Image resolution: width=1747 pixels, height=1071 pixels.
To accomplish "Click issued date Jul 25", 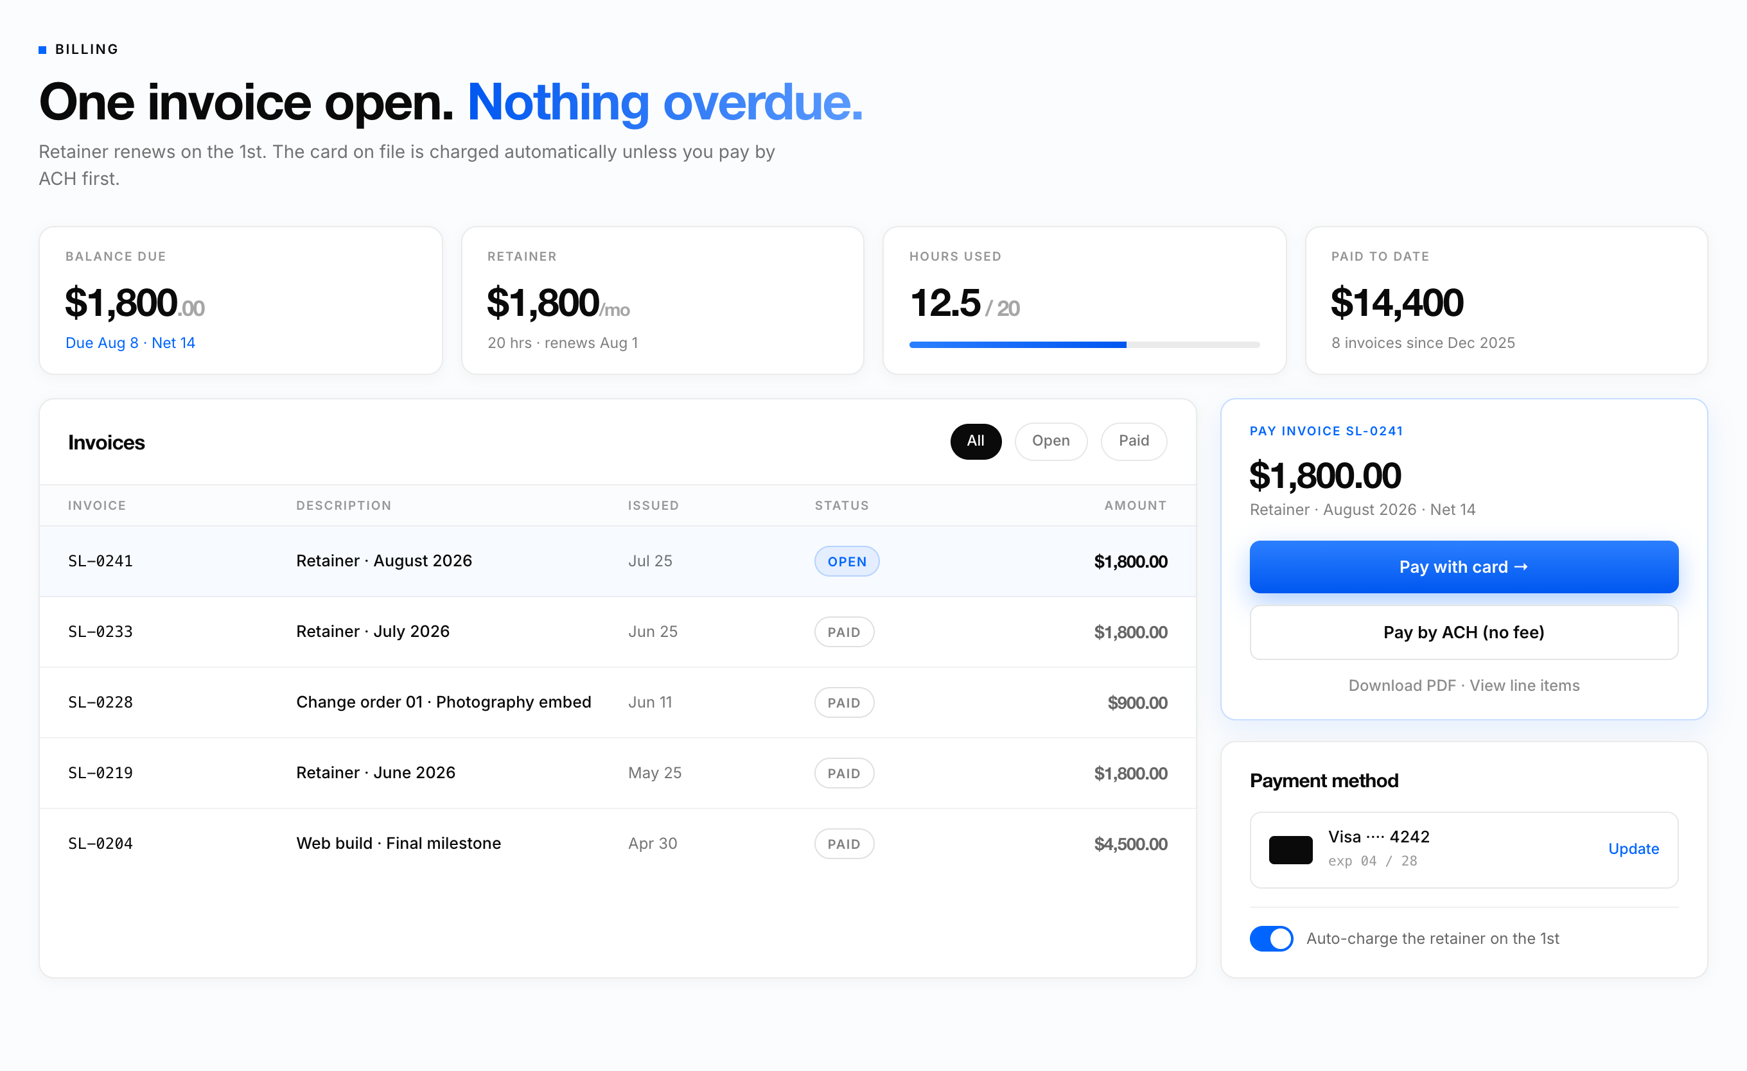I will point(650,561).
